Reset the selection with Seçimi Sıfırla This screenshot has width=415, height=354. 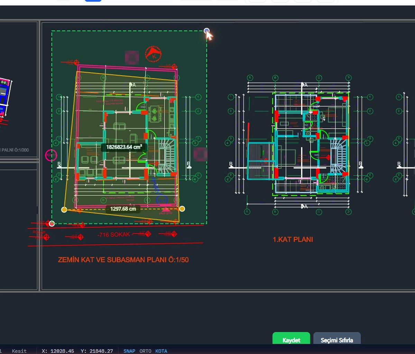[337, 339]
